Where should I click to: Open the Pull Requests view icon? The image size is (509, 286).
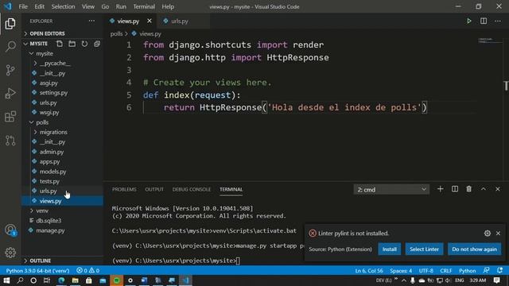click(10, 140)
